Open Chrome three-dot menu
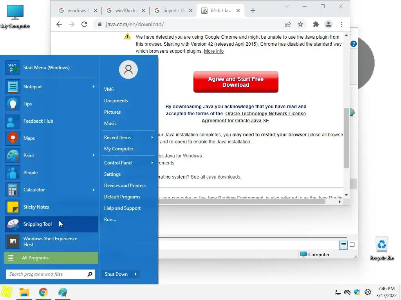Viewport: 401px width, 300px height. point(341,25)
